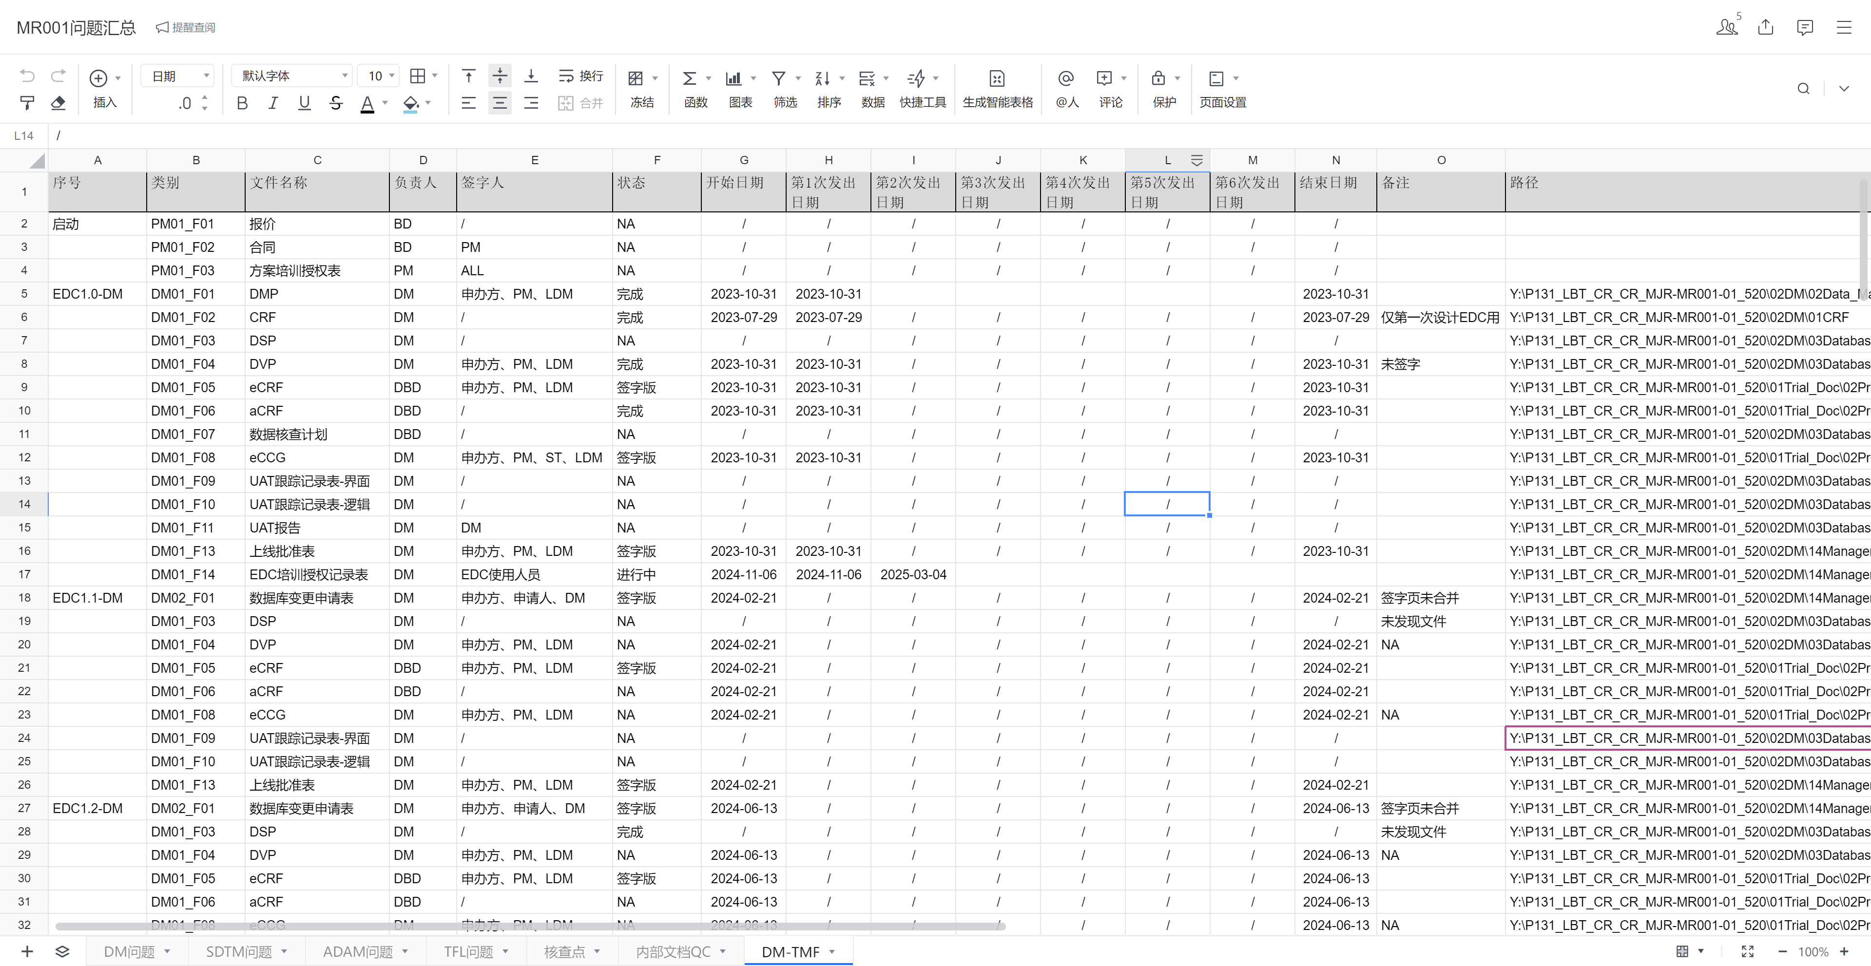Click the share export icon
This screenshot has width=1871, height=966.
click(x=1766, y=27)
